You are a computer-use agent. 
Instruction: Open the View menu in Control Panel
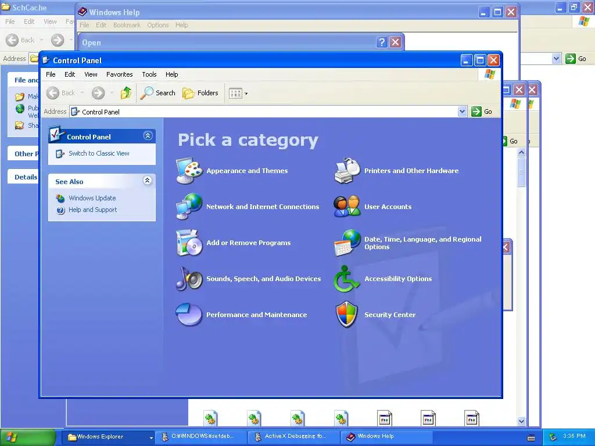pyautogui.click(x=91, y=74)
